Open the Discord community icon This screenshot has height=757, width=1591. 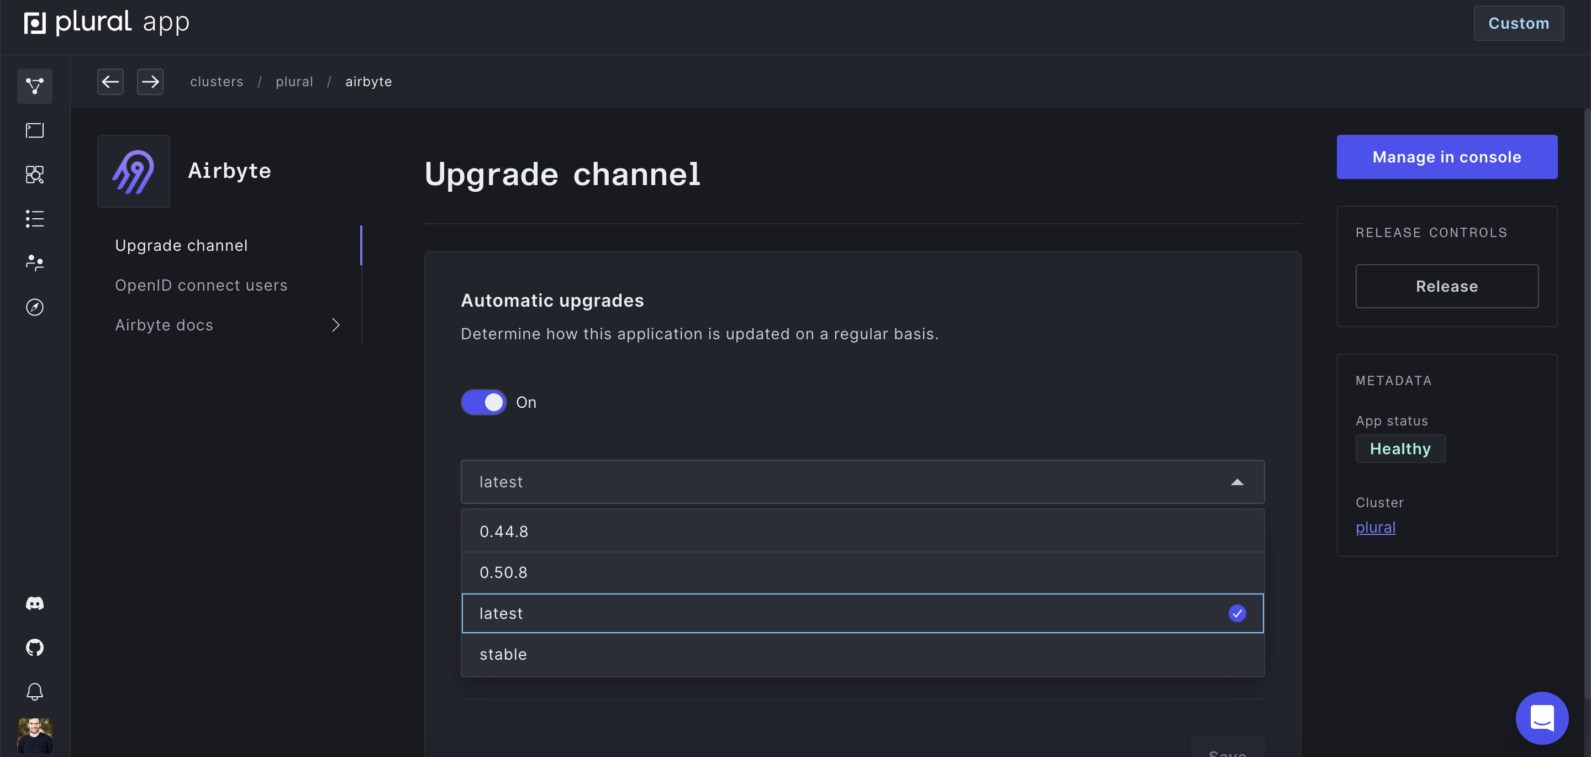(35, 603)
